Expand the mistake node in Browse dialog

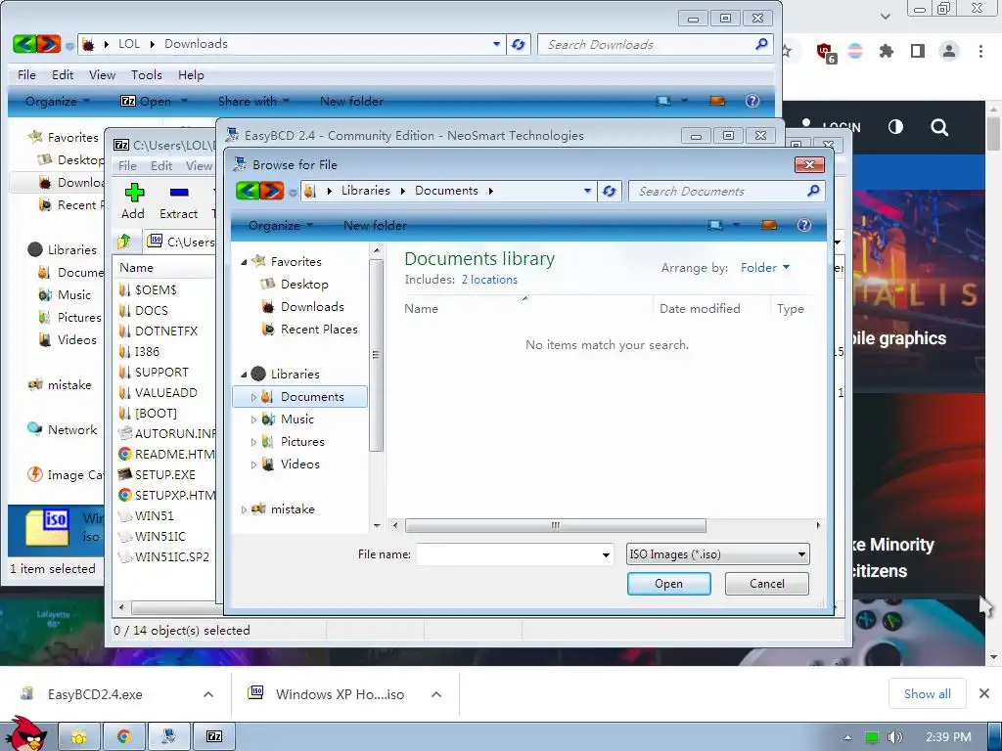pos(244,509)
